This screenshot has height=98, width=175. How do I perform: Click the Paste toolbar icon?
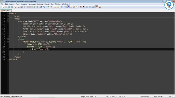click(30, 7)
